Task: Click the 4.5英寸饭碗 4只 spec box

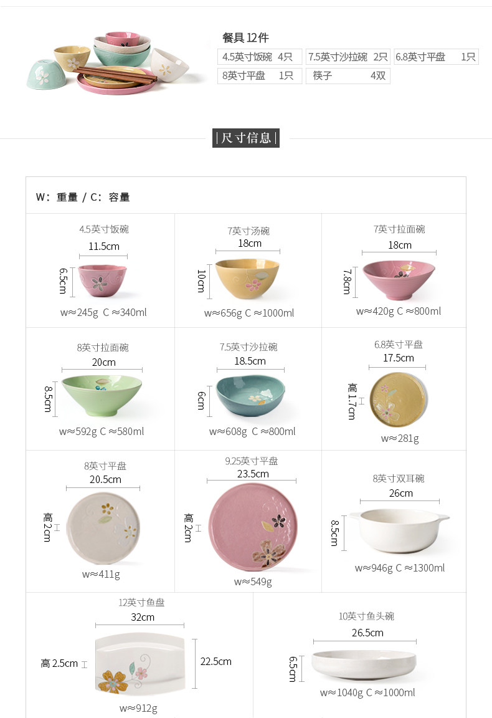Action: pos(260,57)
